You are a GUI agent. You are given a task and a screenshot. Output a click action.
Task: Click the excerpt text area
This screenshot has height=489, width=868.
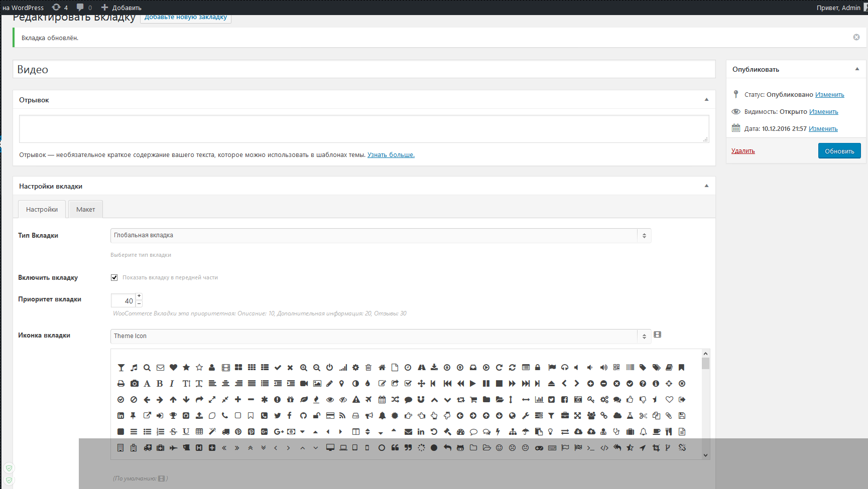(364, 129)
